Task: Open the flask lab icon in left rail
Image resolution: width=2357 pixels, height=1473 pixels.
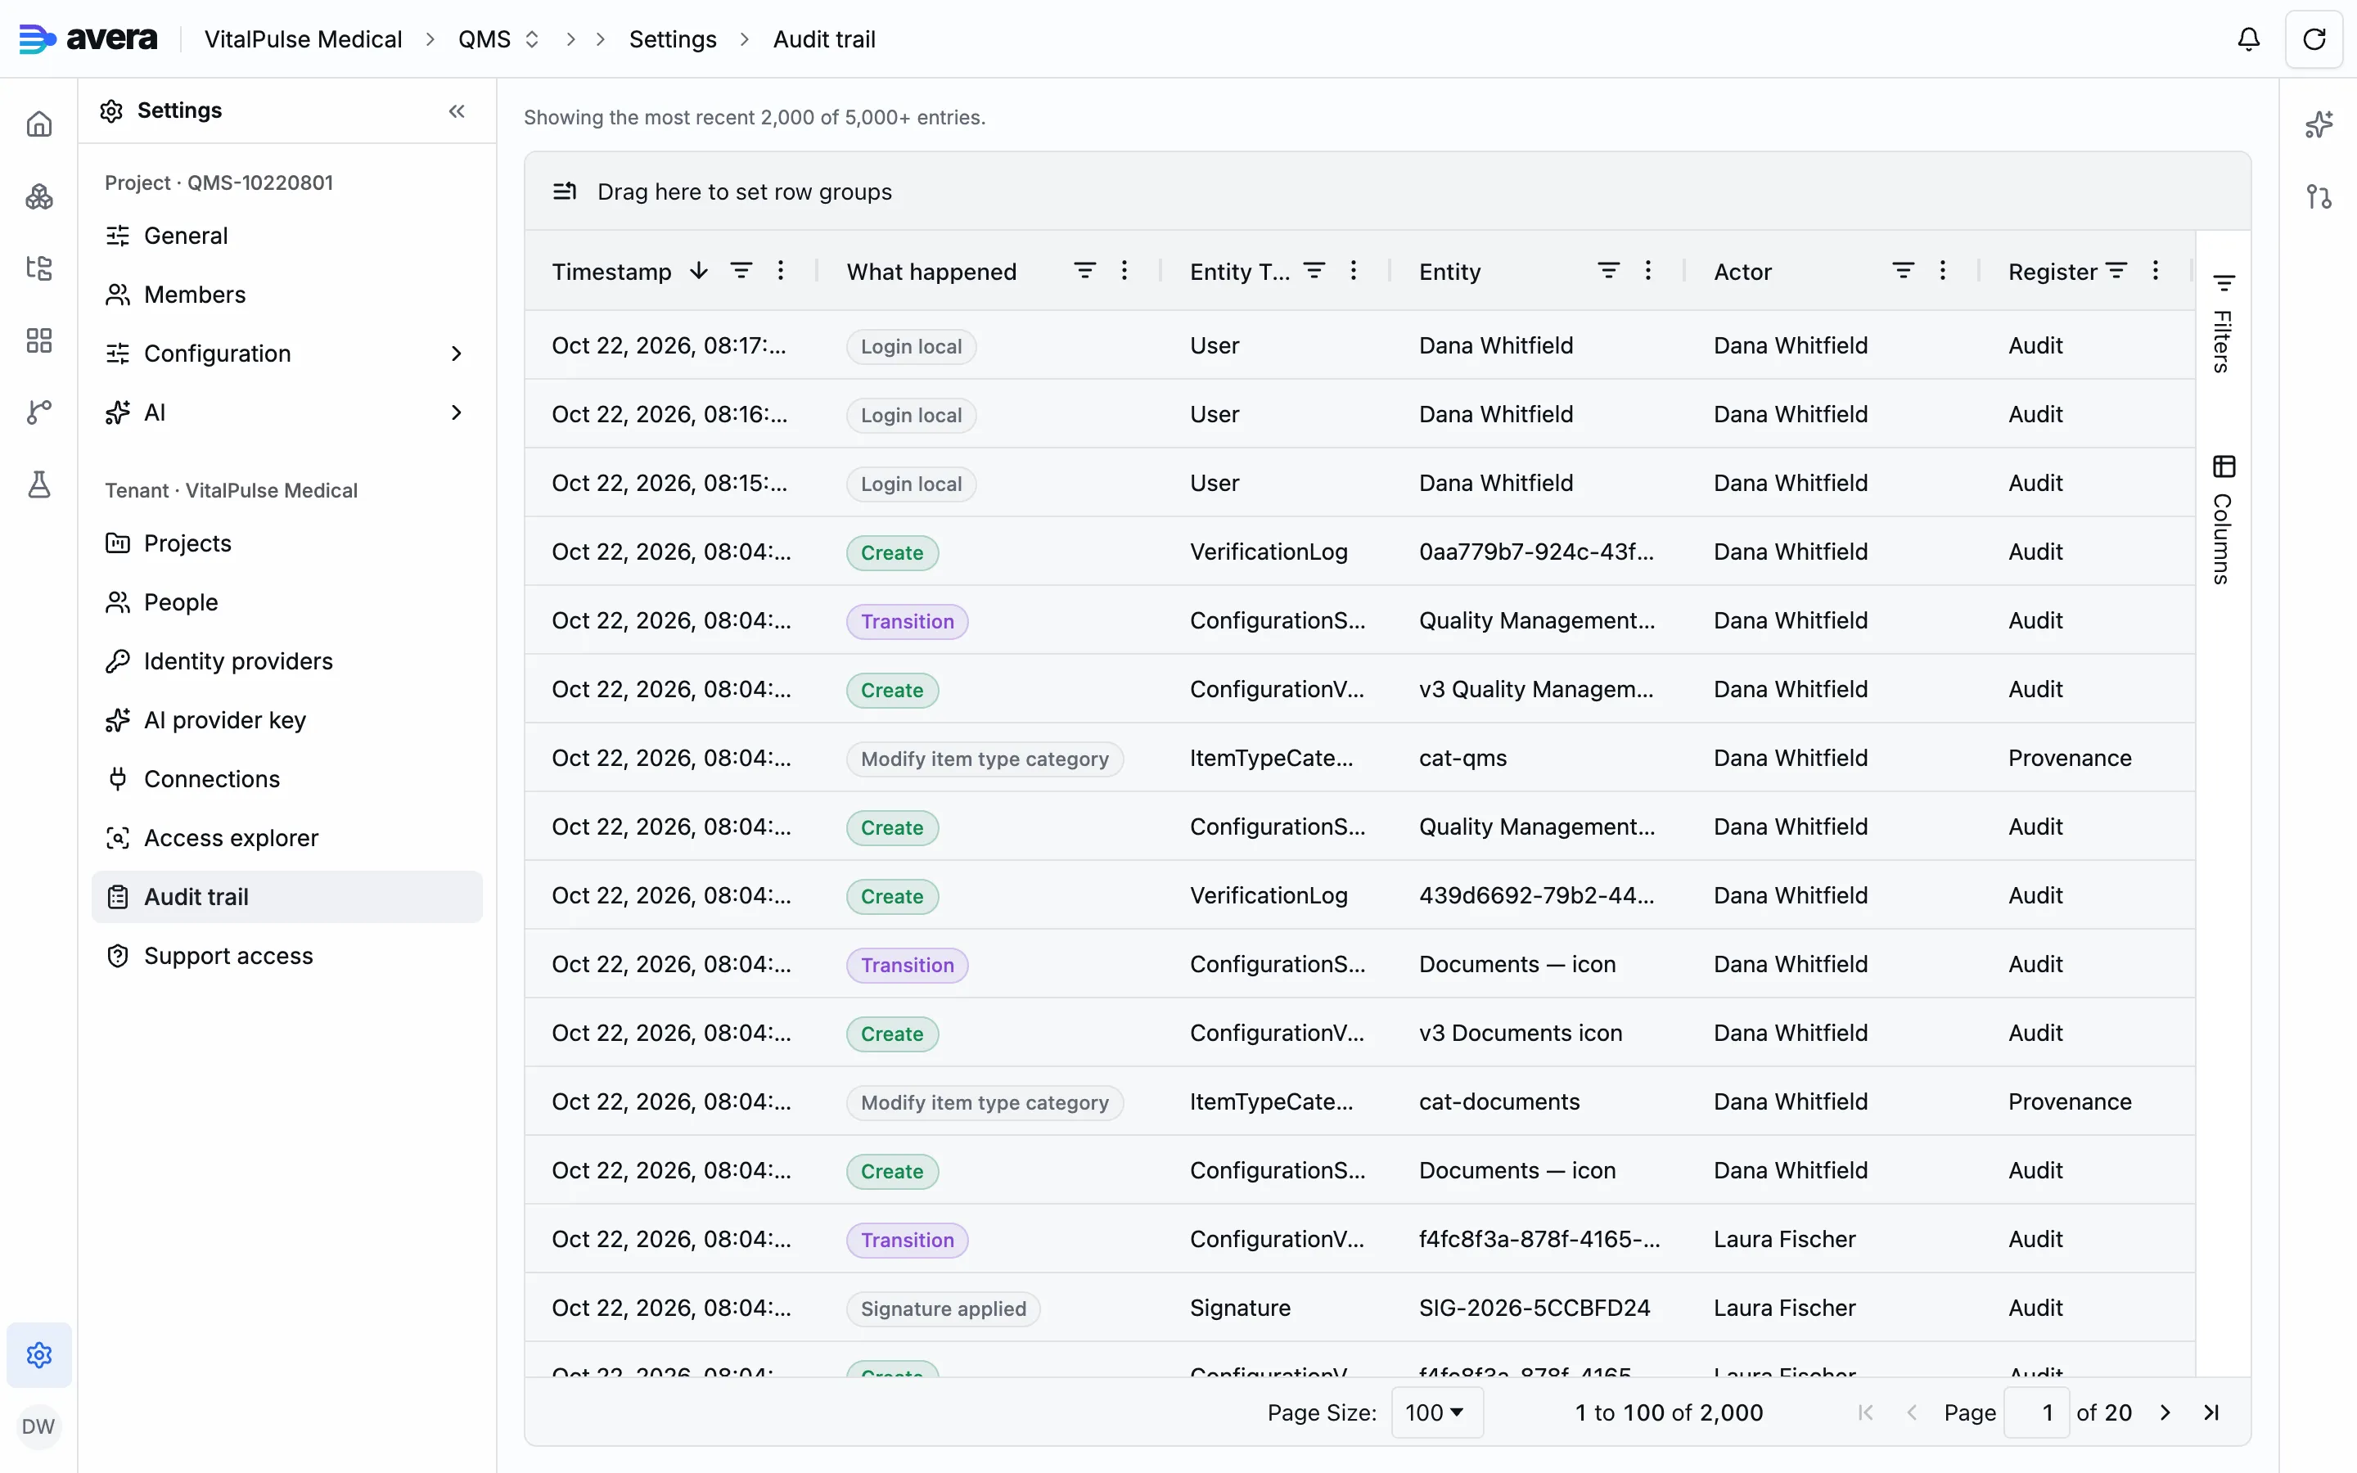Action: coord(39,484)
